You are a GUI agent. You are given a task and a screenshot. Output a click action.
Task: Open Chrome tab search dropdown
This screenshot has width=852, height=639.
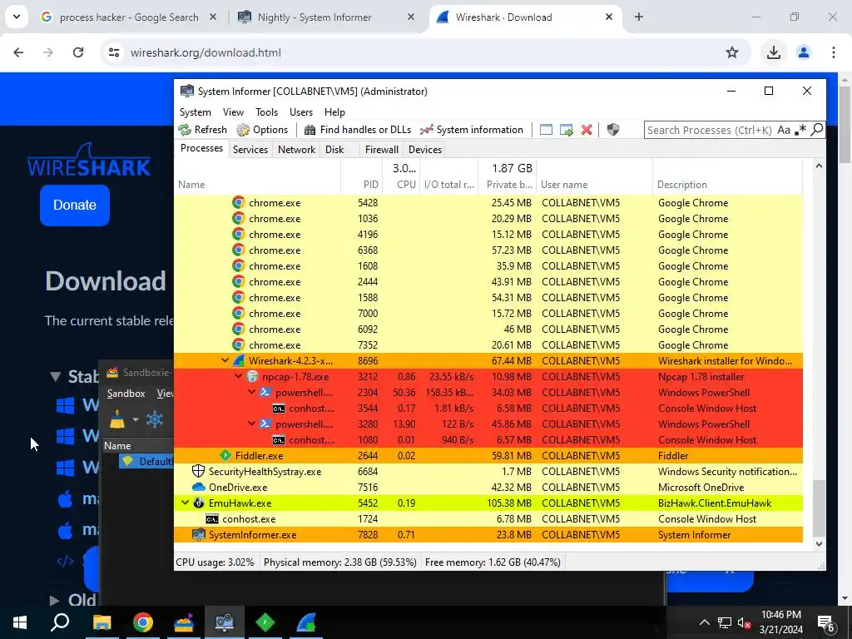17,17
